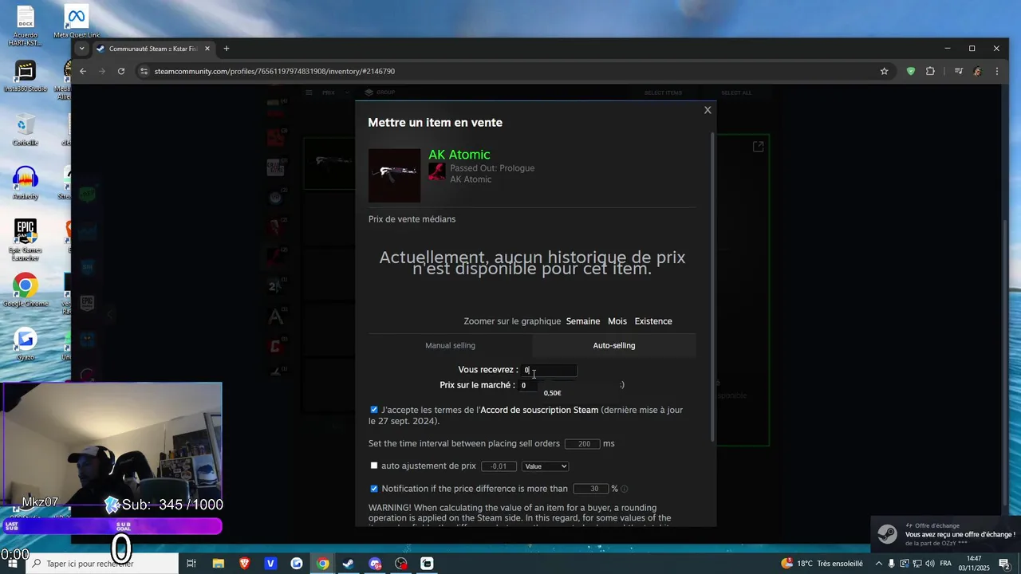The width and height of the screenshot is (1021, 574).
Task: Reload the Steam page
Action: coord(121,71)
